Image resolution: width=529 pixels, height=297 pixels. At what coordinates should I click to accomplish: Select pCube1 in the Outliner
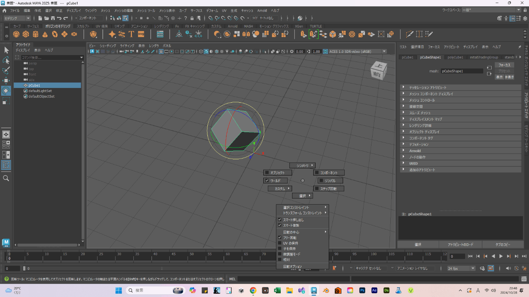coord(47,85)
